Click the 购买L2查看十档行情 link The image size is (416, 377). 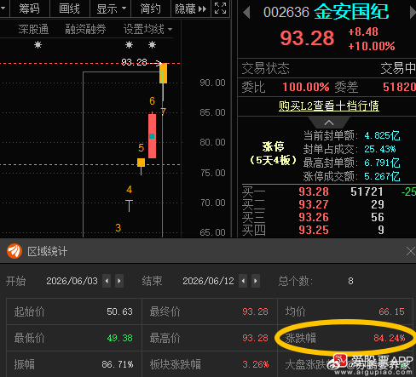[329, 106]
